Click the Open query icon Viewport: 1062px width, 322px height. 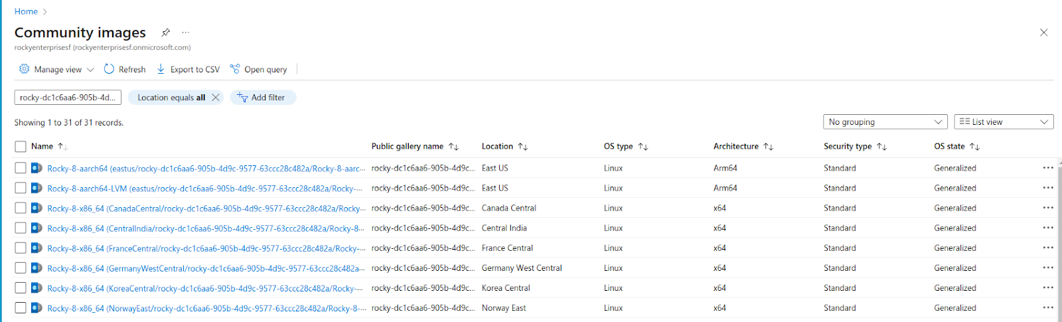coord(235,69)
